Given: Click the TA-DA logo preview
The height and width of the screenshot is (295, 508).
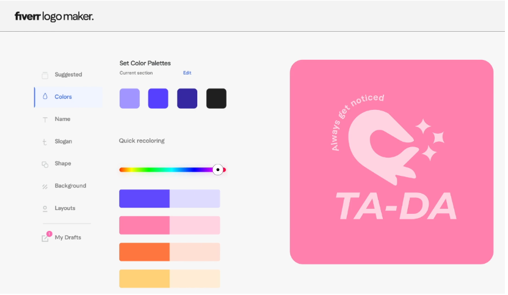Looking at the screenshot, I should point(392,162).
